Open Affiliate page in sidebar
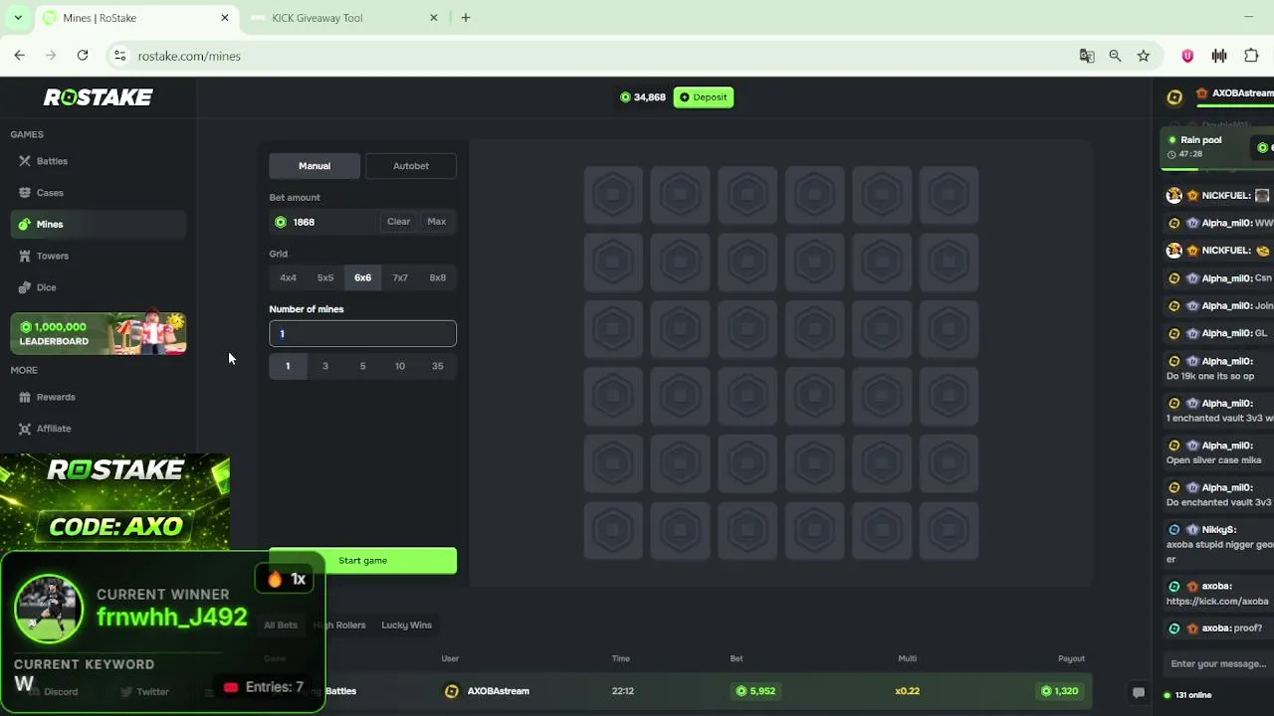The width and height of the screenshot is (1274, 716). pos(54,429)
